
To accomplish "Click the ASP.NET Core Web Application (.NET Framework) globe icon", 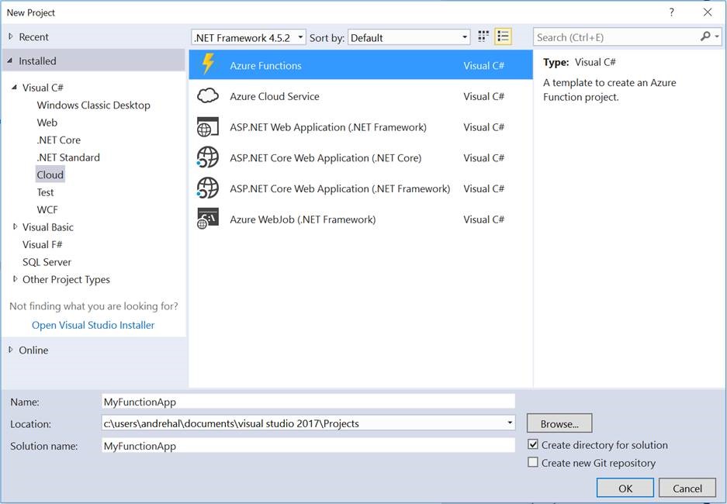I will [x=208, y=188].
